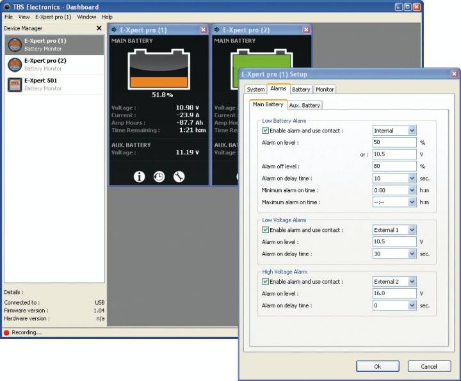This screenshot has height=381, width=461.
Task: Click the wrench setup icon on battery panel
Action: click(x=179, y=177)
